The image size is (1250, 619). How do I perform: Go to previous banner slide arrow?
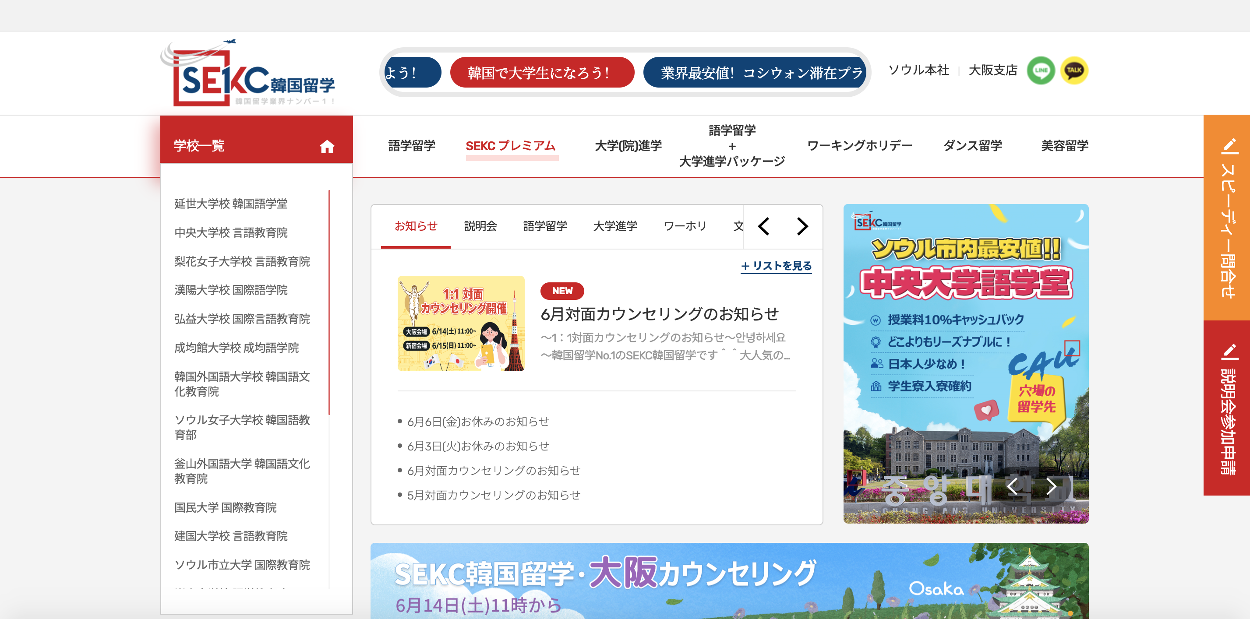[1012, 485]
